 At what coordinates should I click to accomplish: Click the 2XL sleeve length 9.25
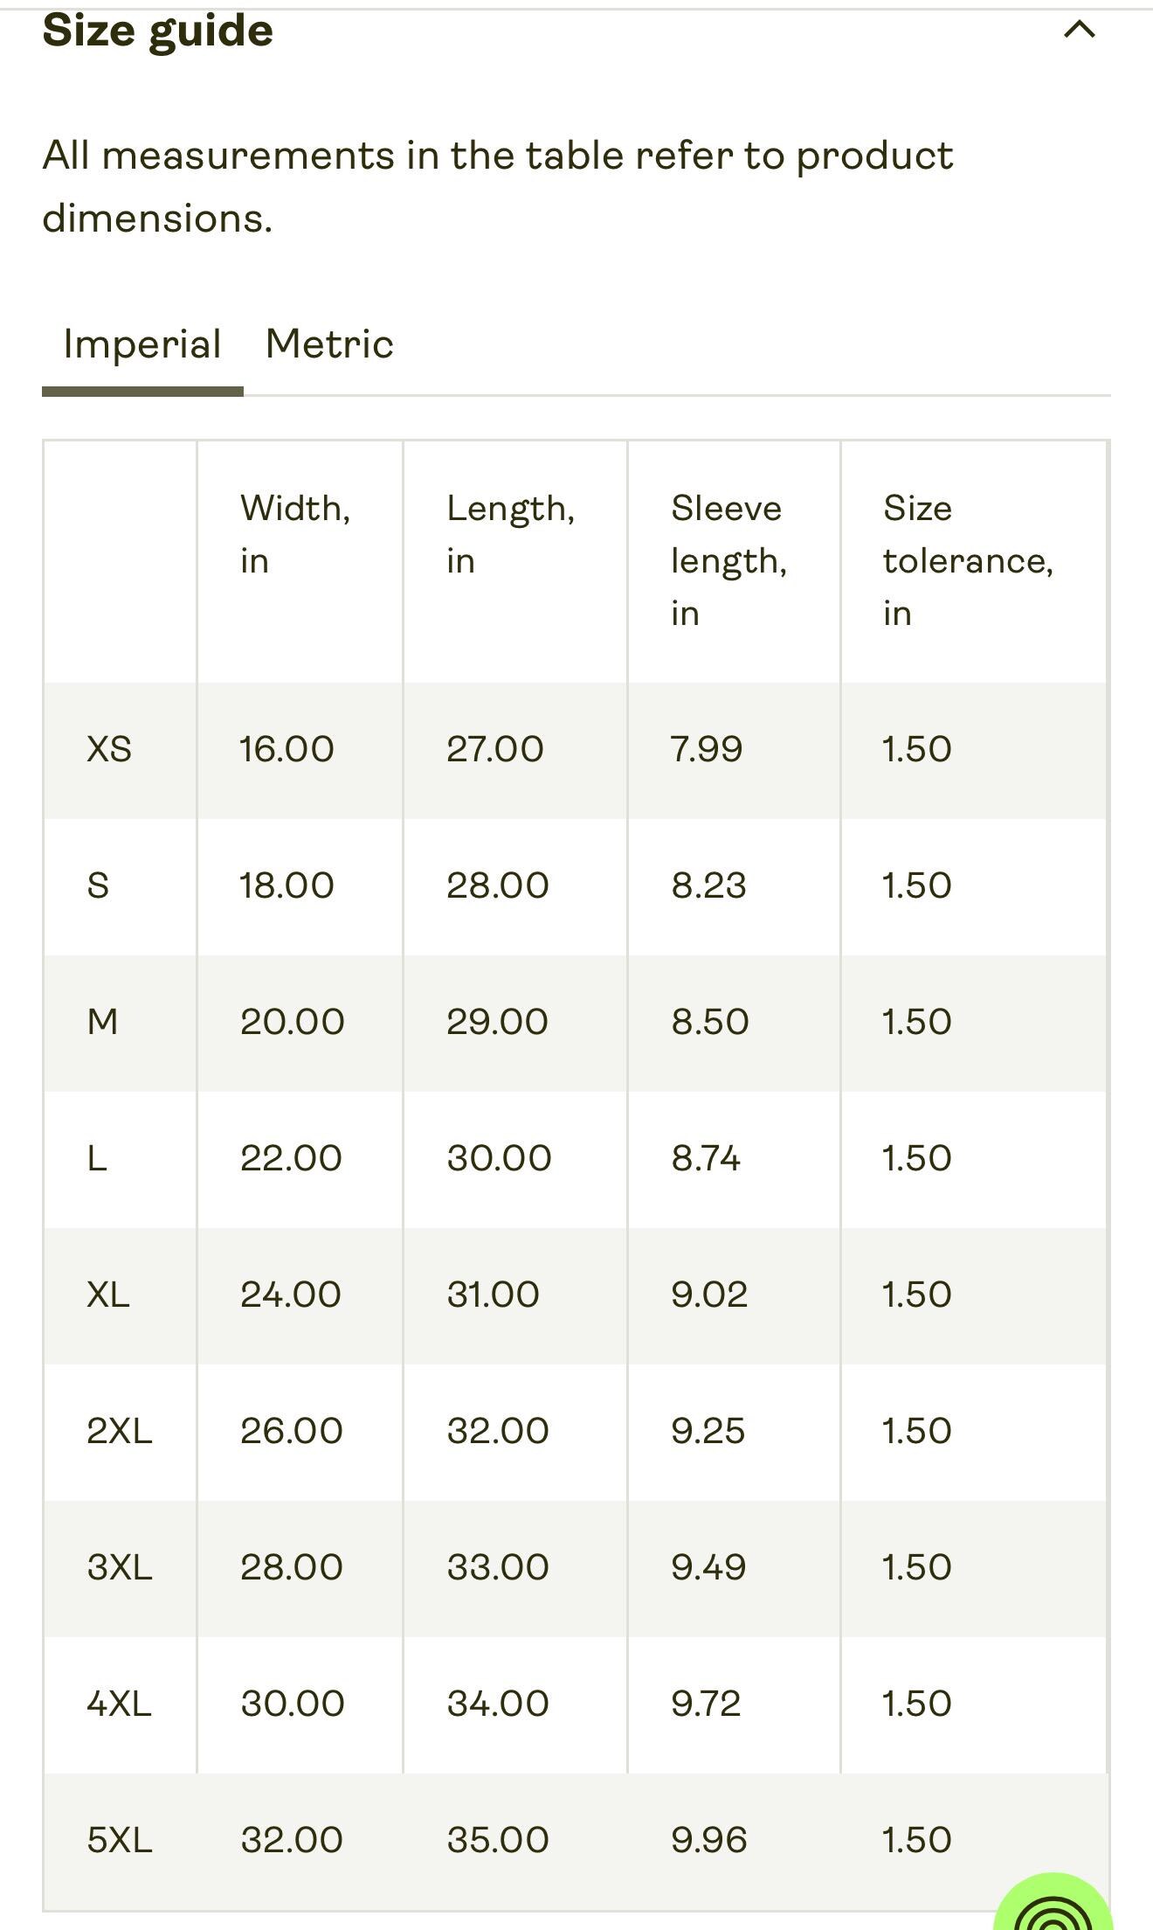tap(708, 1431)
